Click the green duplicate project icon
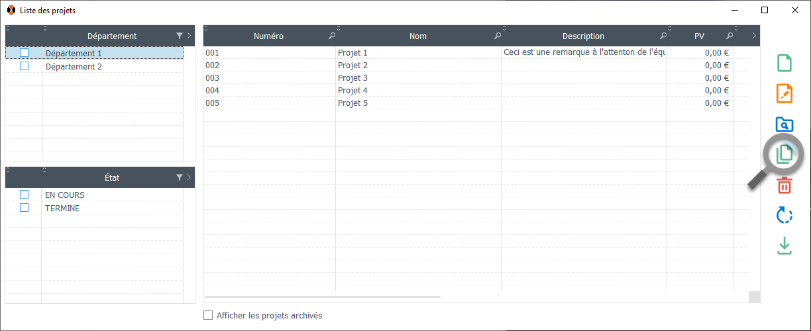 pos(784,154)
